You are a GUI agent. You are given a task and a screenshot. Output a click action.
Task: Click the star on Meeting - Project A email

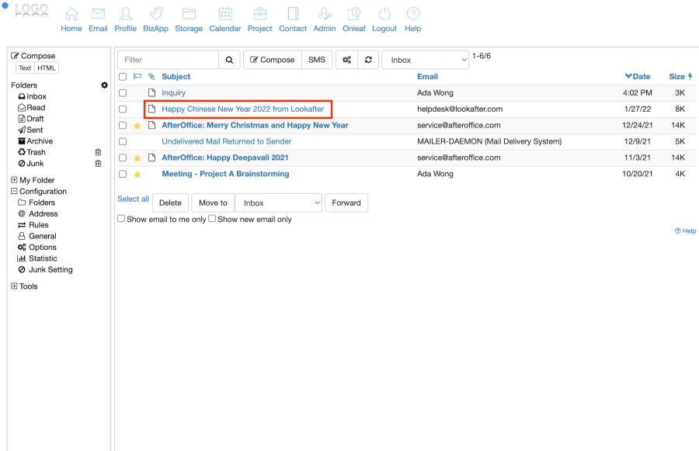[x=137, y=175]
